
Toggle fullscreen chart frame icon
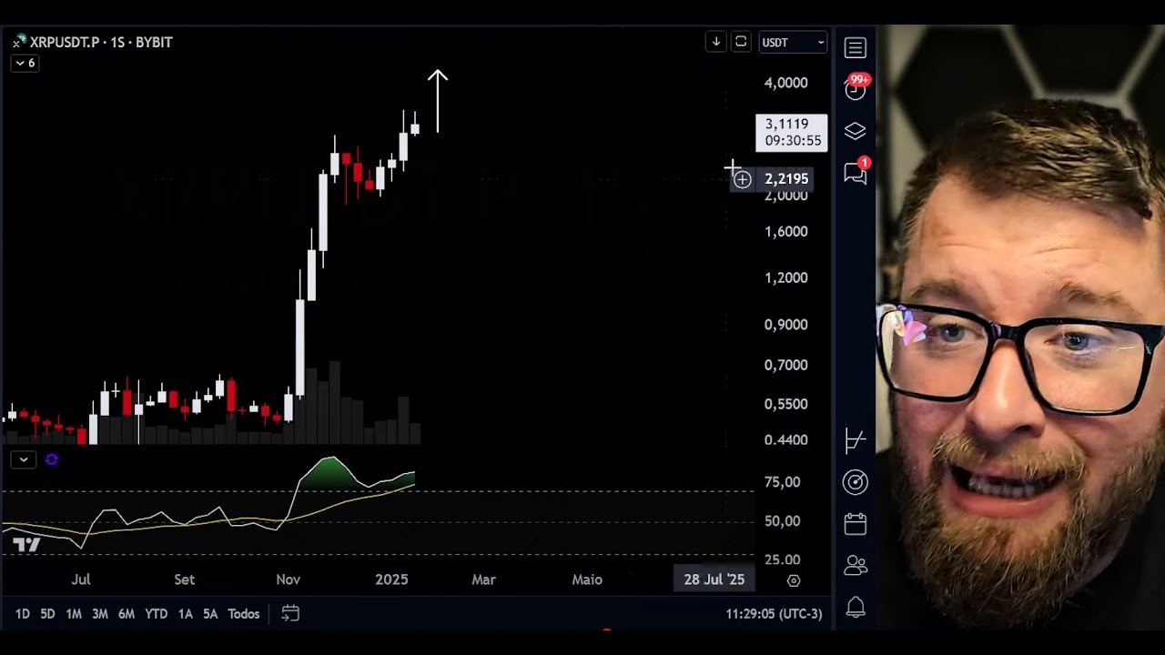[x=741, y=42]
